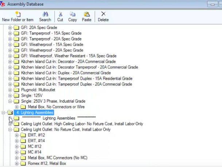Select GFI: Weatherproof, Weather Resistant - 15A row

click(x=69, y=56)
